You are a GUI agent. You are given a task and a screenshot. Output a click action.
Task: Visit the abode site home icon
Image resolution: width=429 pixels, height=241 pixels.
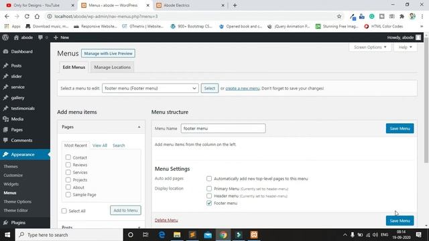click(16, 37)
